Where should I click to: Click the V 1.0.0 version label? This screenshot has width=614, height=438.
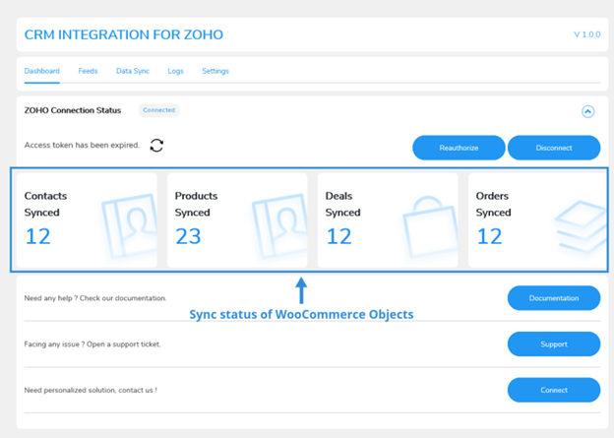pos(586,35)
